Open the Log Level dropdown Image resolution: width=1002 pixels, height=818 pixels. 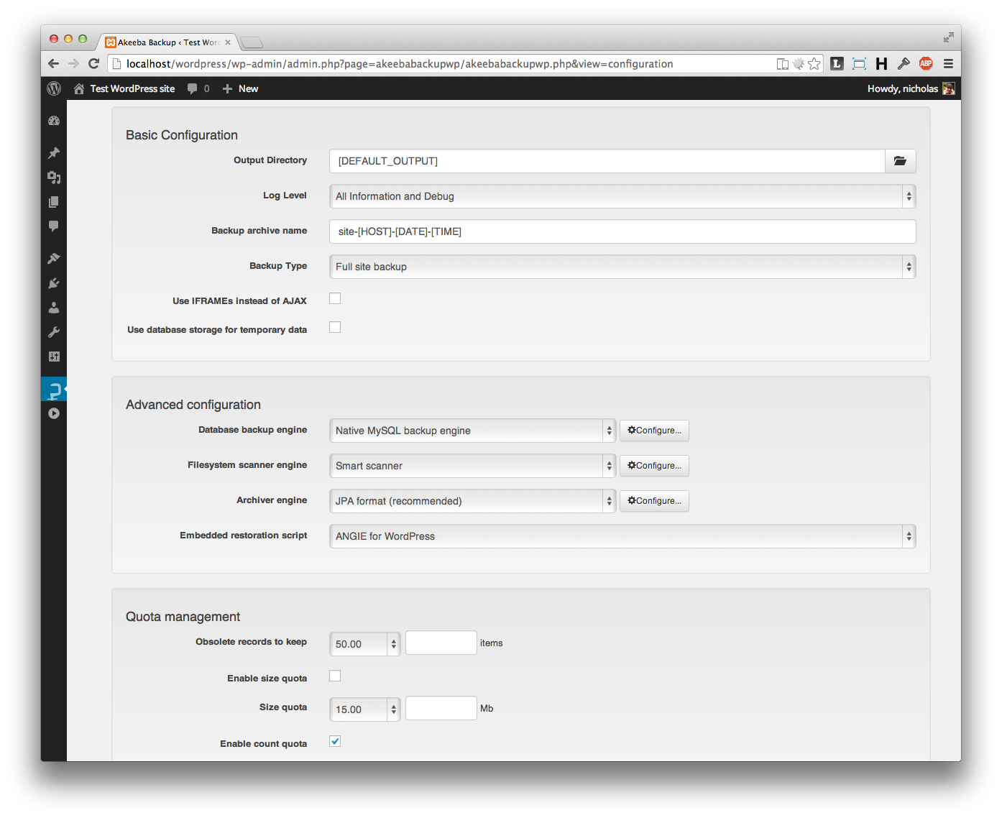[622, 196]
